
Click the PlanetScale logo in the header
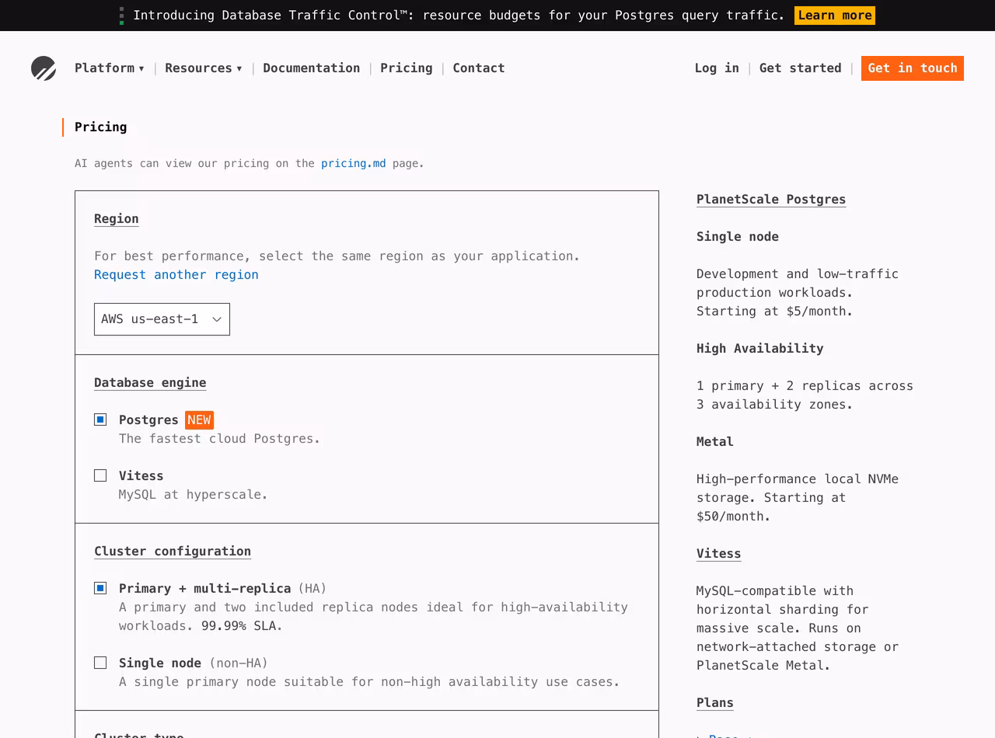[x=44, y=68]
